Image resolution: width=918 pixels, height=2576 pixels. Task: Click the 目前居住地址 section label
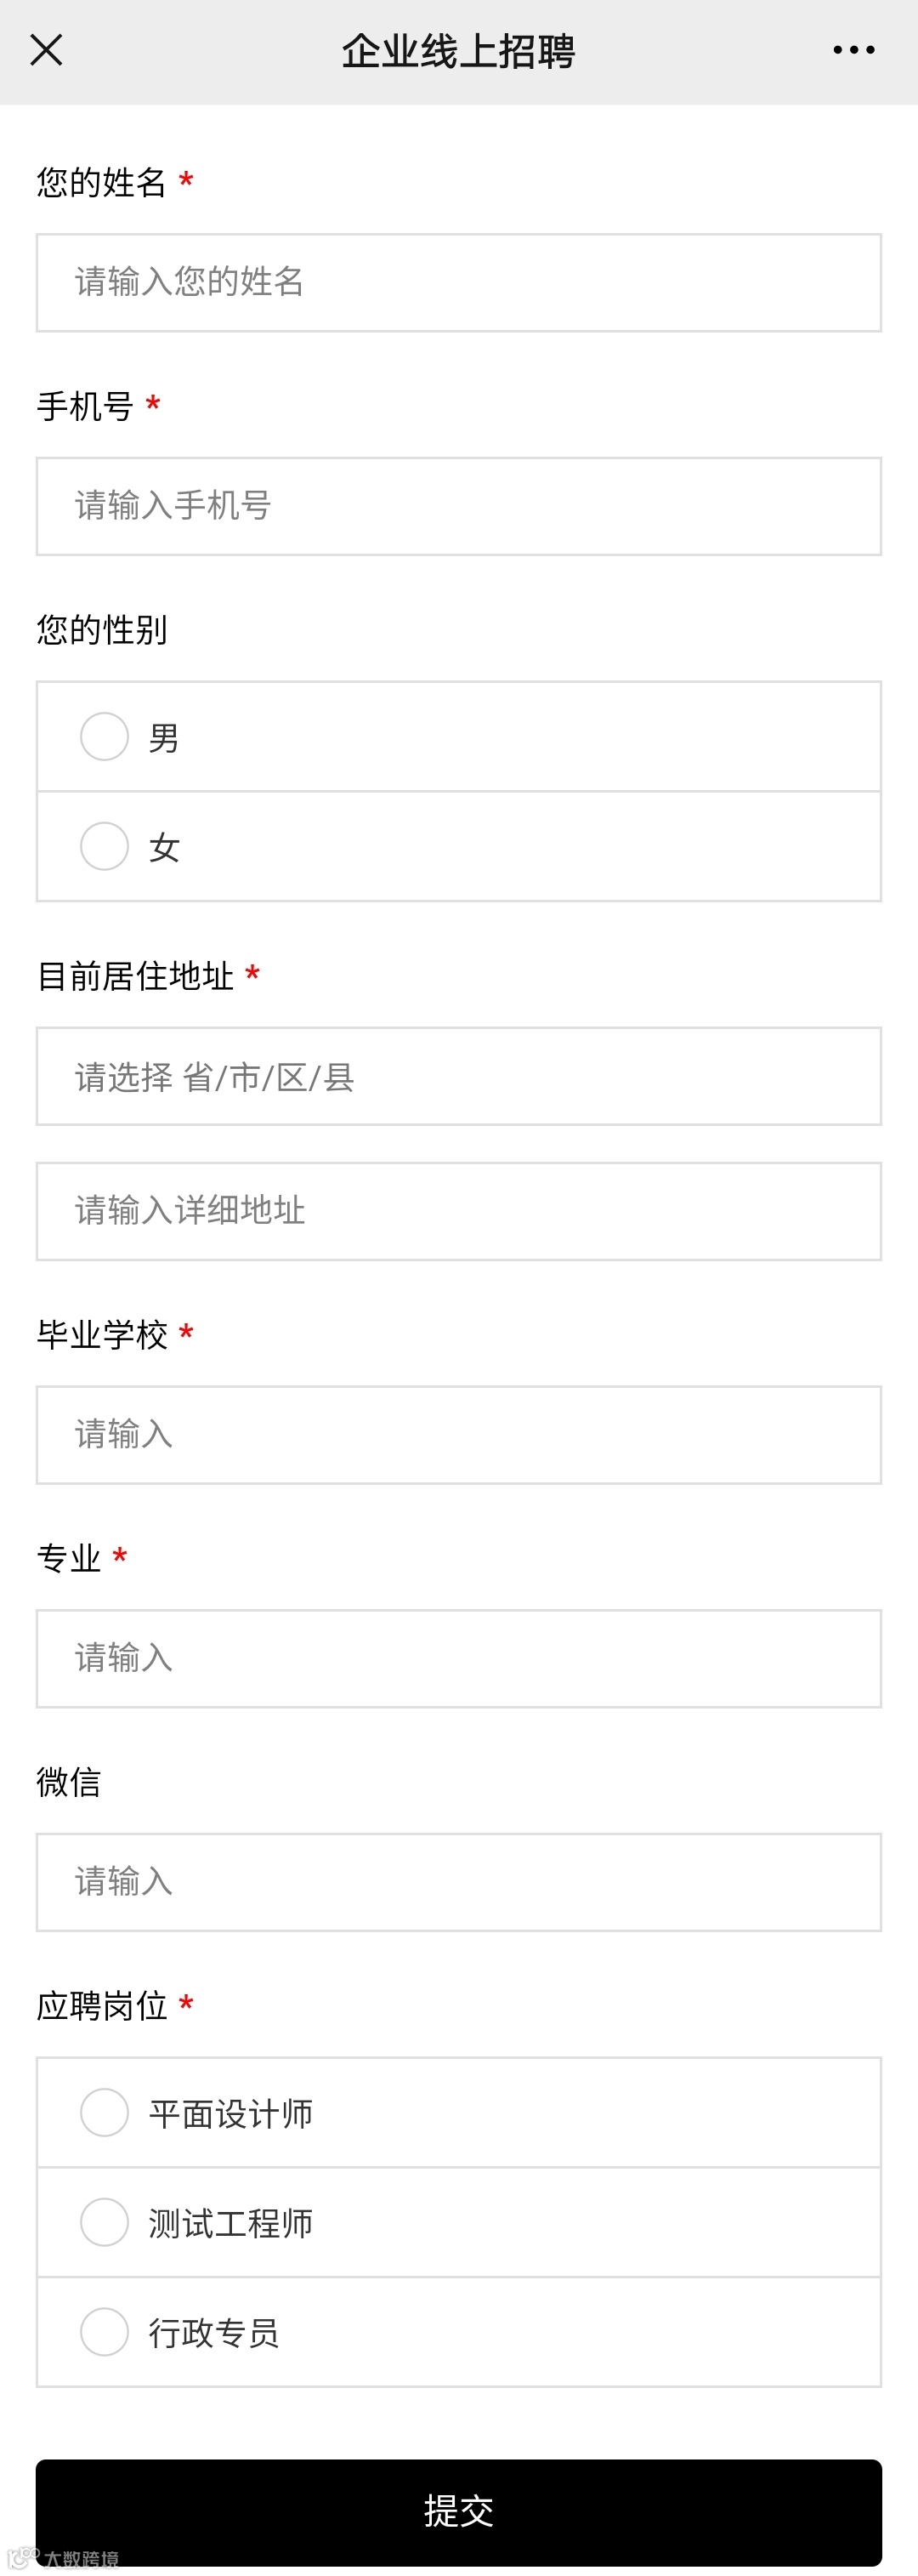(x=135, y=976)
